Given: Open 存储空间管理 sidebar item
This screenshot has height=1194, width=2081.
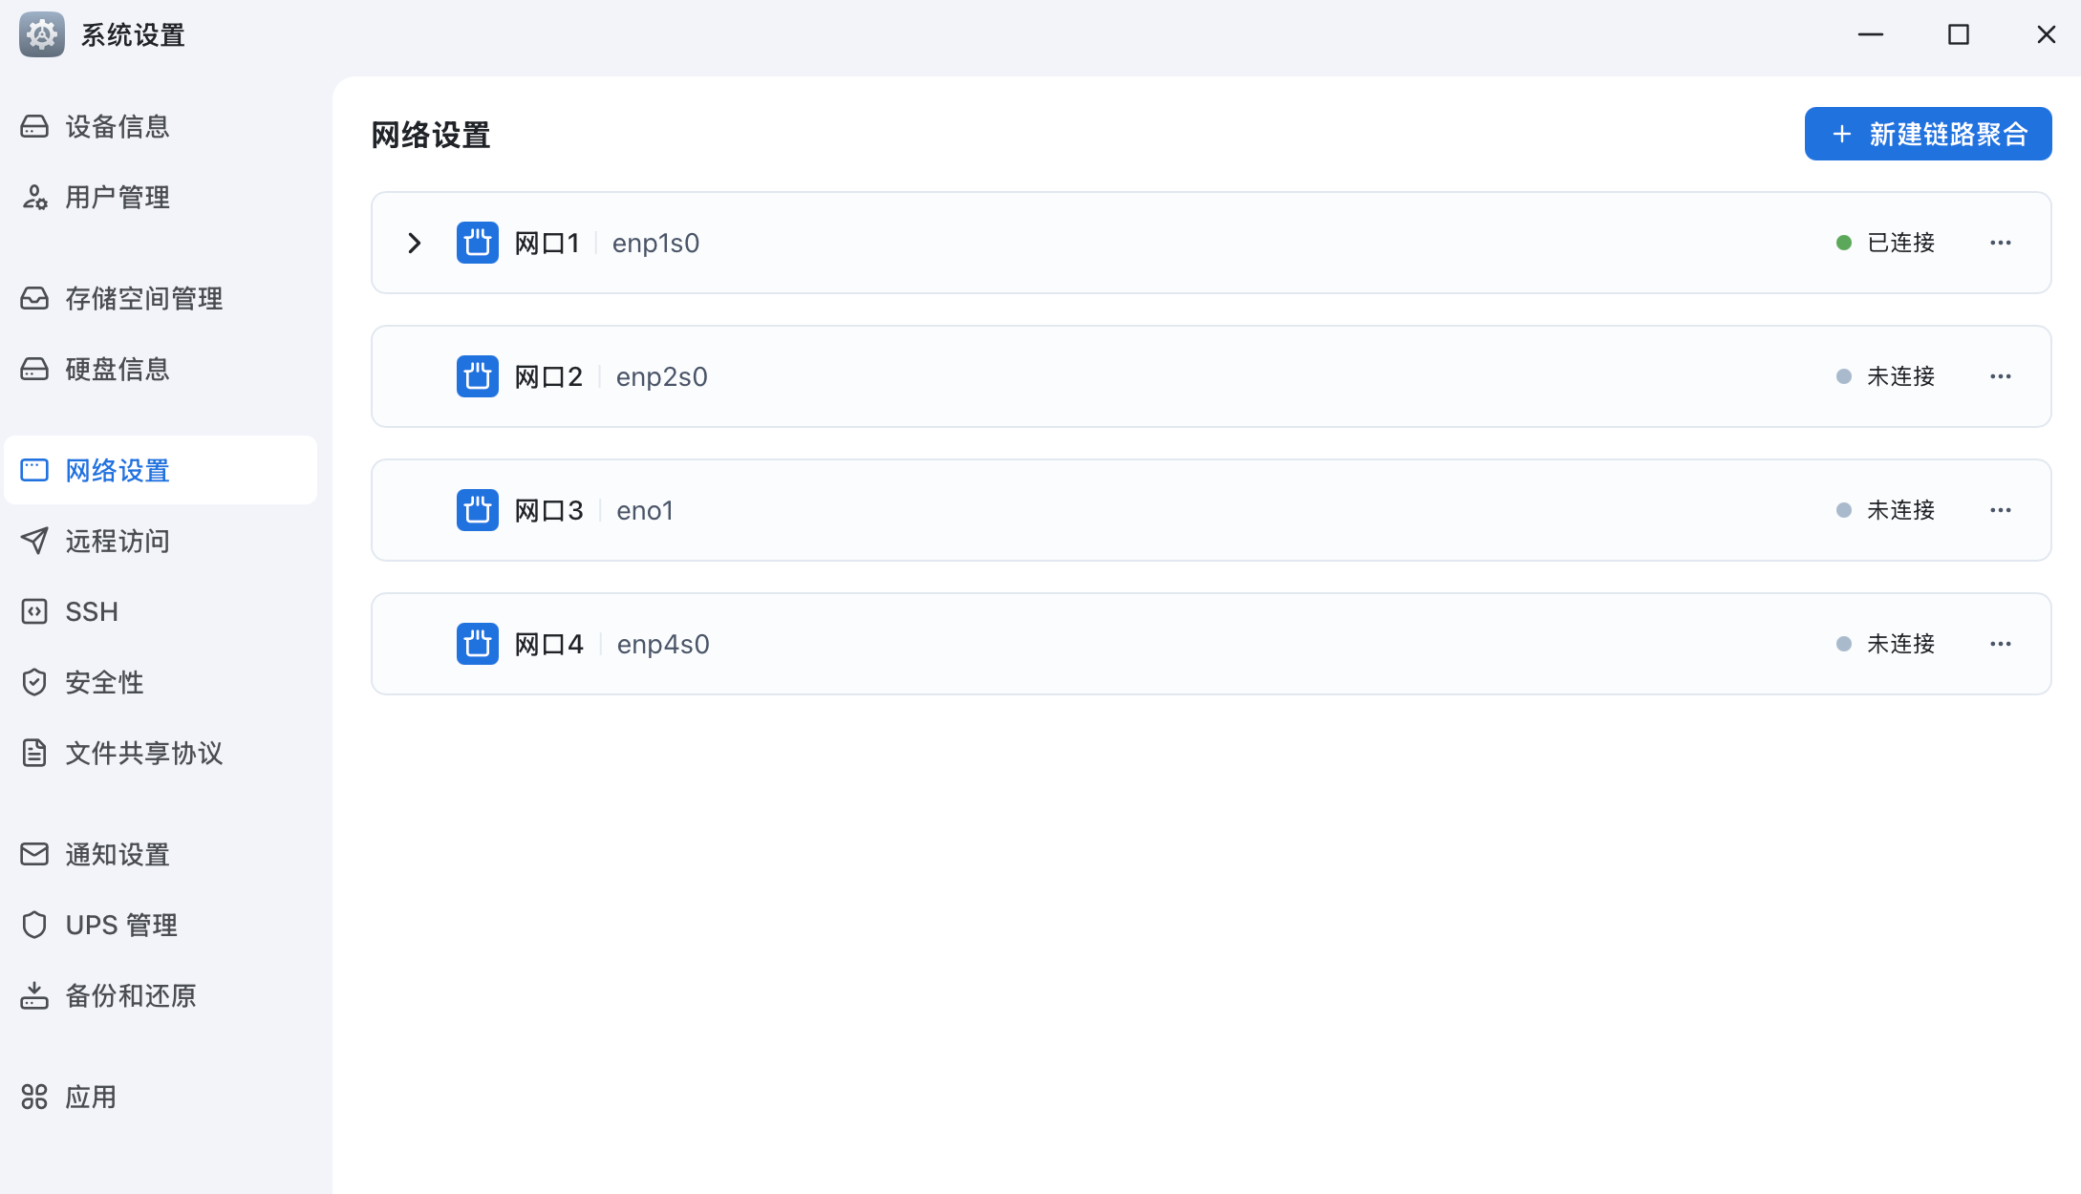Looking at the screenshot, I should (x=143, y=299).
